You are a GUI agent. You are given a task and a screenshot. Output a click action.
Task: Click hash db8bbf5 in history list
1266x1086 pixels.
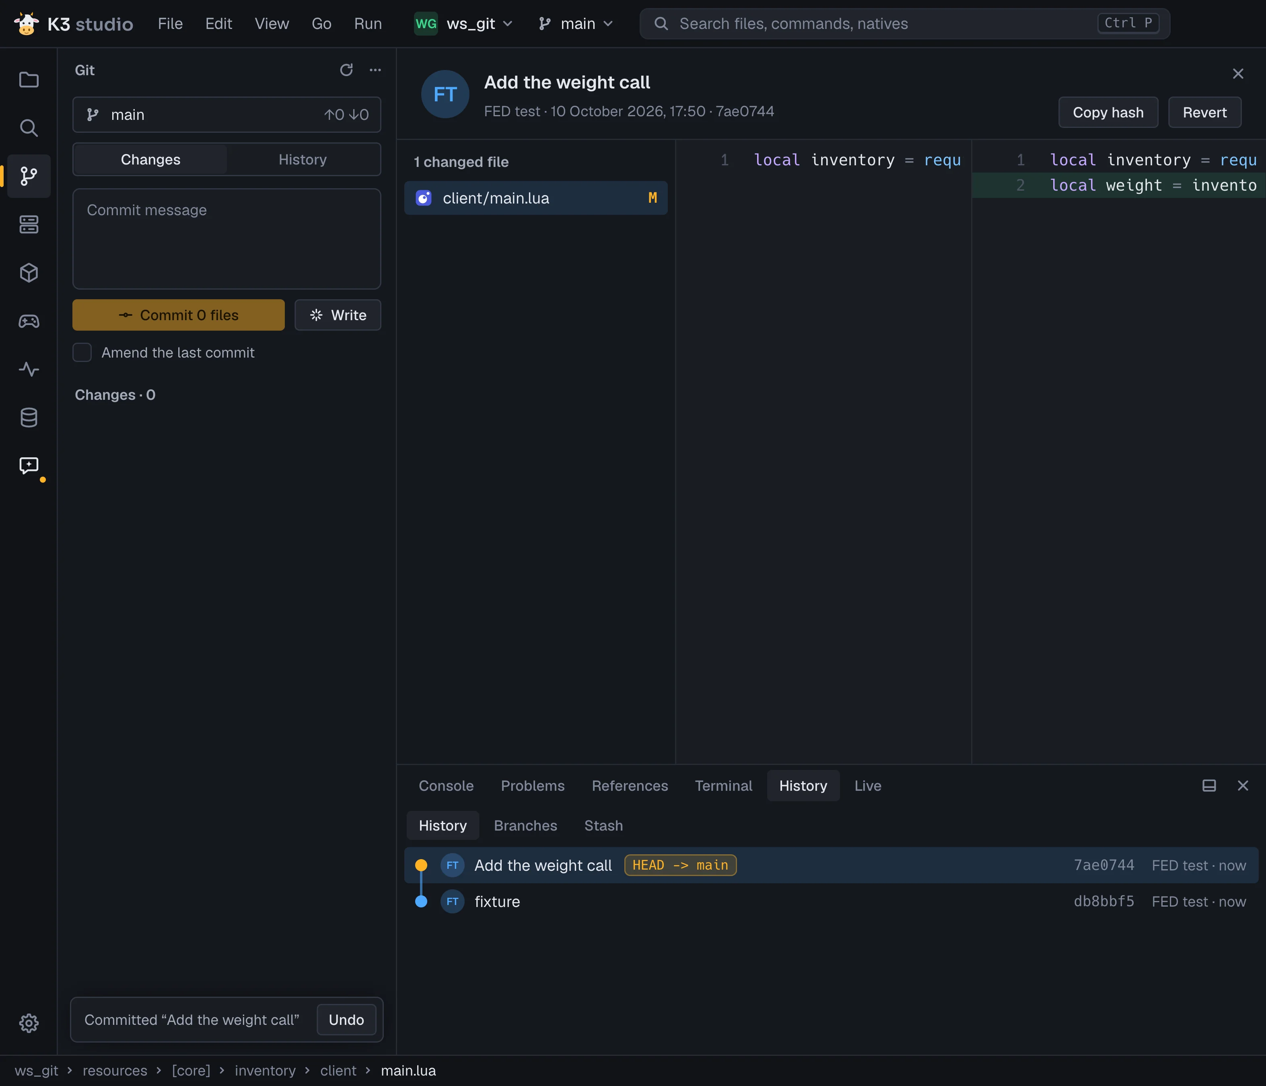click(x=1103, y=901)
